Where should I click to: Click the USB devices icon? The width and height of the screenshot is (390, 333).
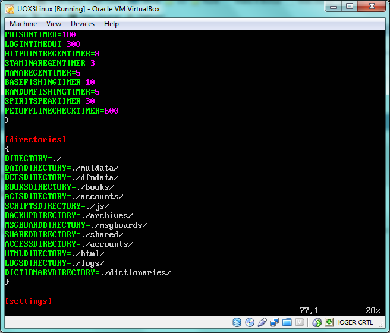pos(262,322)
